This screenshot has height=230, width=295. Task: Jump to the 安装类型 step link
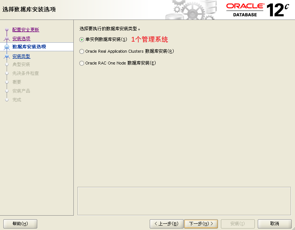click(x=21, y=56)
